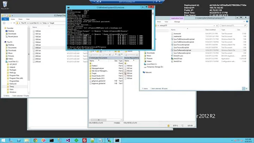Select SyncToRemoteScript.bat file
This screenshot has width=254, height=143.
(x=182, y=50)
